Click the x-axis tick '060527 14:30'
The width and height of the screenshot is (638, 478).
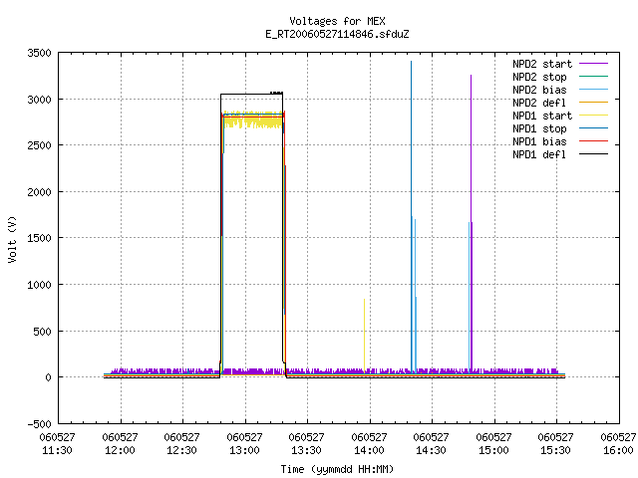(431, 444)
